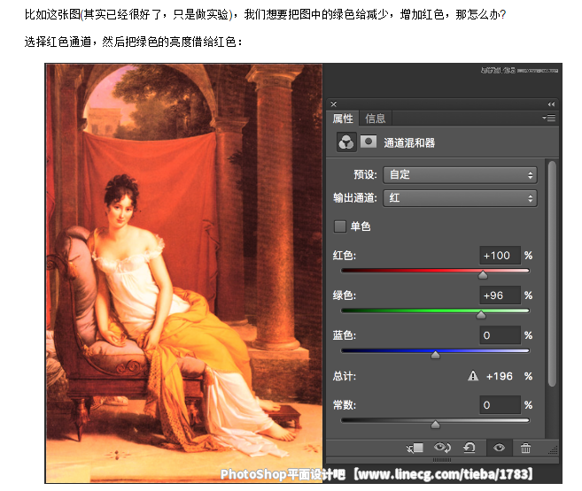Viewport: 582px width, 491px height.
Task: Click view previous state icon
Action: [442, 448]
